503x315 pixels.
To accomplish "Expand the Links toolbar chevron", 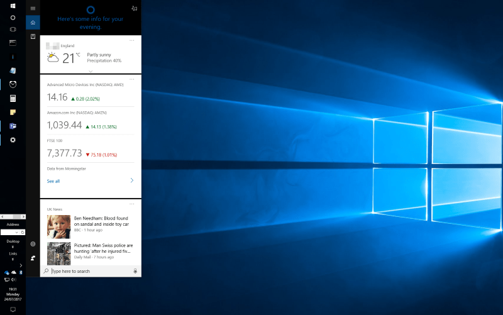I will click(13, 259).
